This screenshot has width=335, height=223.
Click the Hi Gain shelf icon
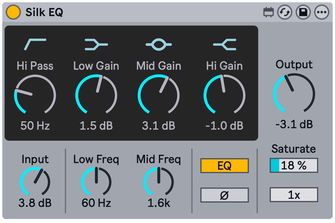pos(225,44)
